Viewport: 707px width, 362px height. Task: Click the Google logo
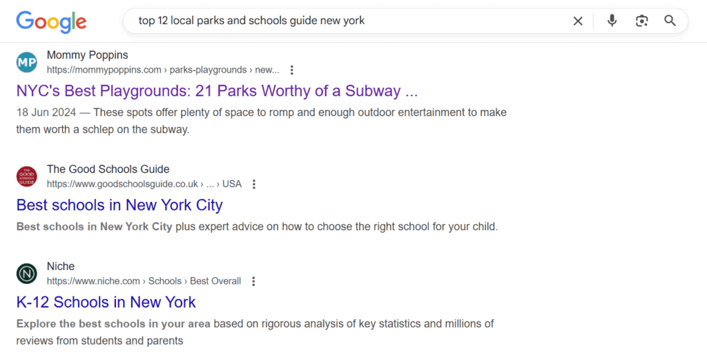tap(51, 21)
